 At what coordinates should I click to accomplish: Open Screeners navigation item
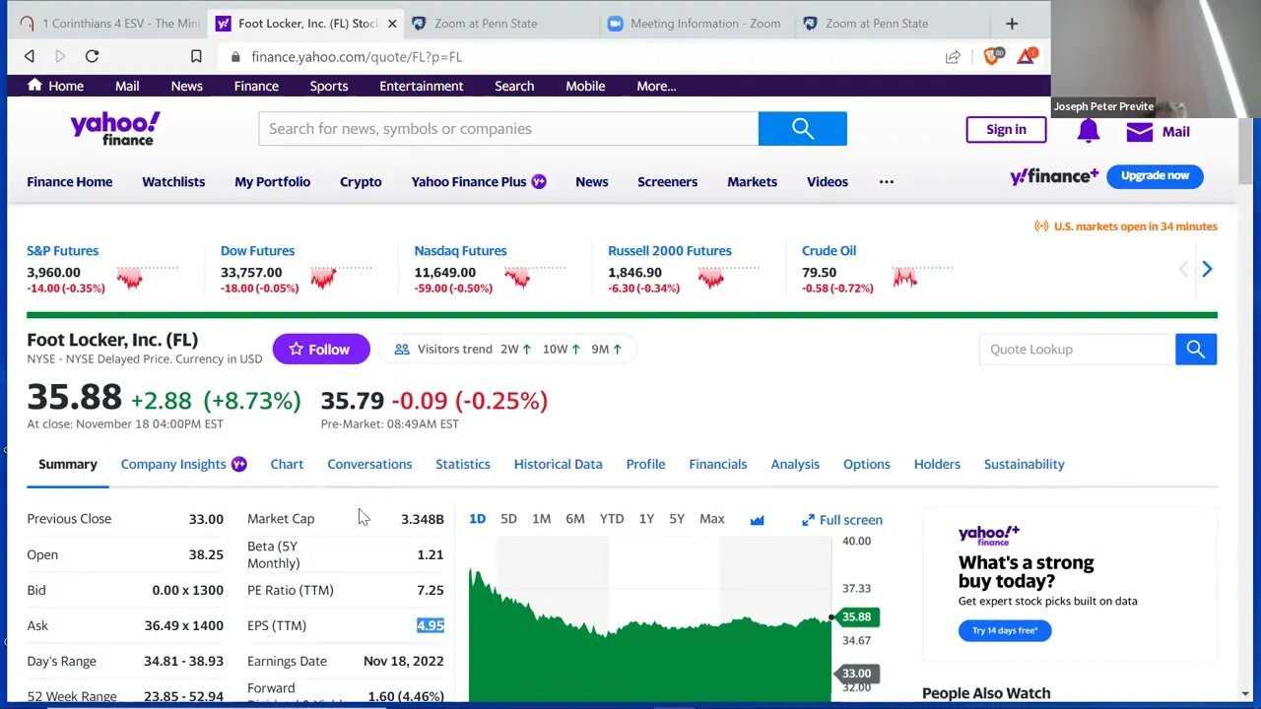tap(667, 182)
